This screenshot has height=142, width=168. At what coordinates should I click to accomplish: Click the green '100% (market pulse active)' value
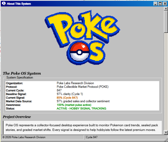click(74, 105)
